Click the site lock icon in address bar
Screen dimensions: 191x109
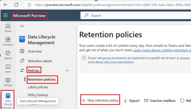tap(29, 5)
